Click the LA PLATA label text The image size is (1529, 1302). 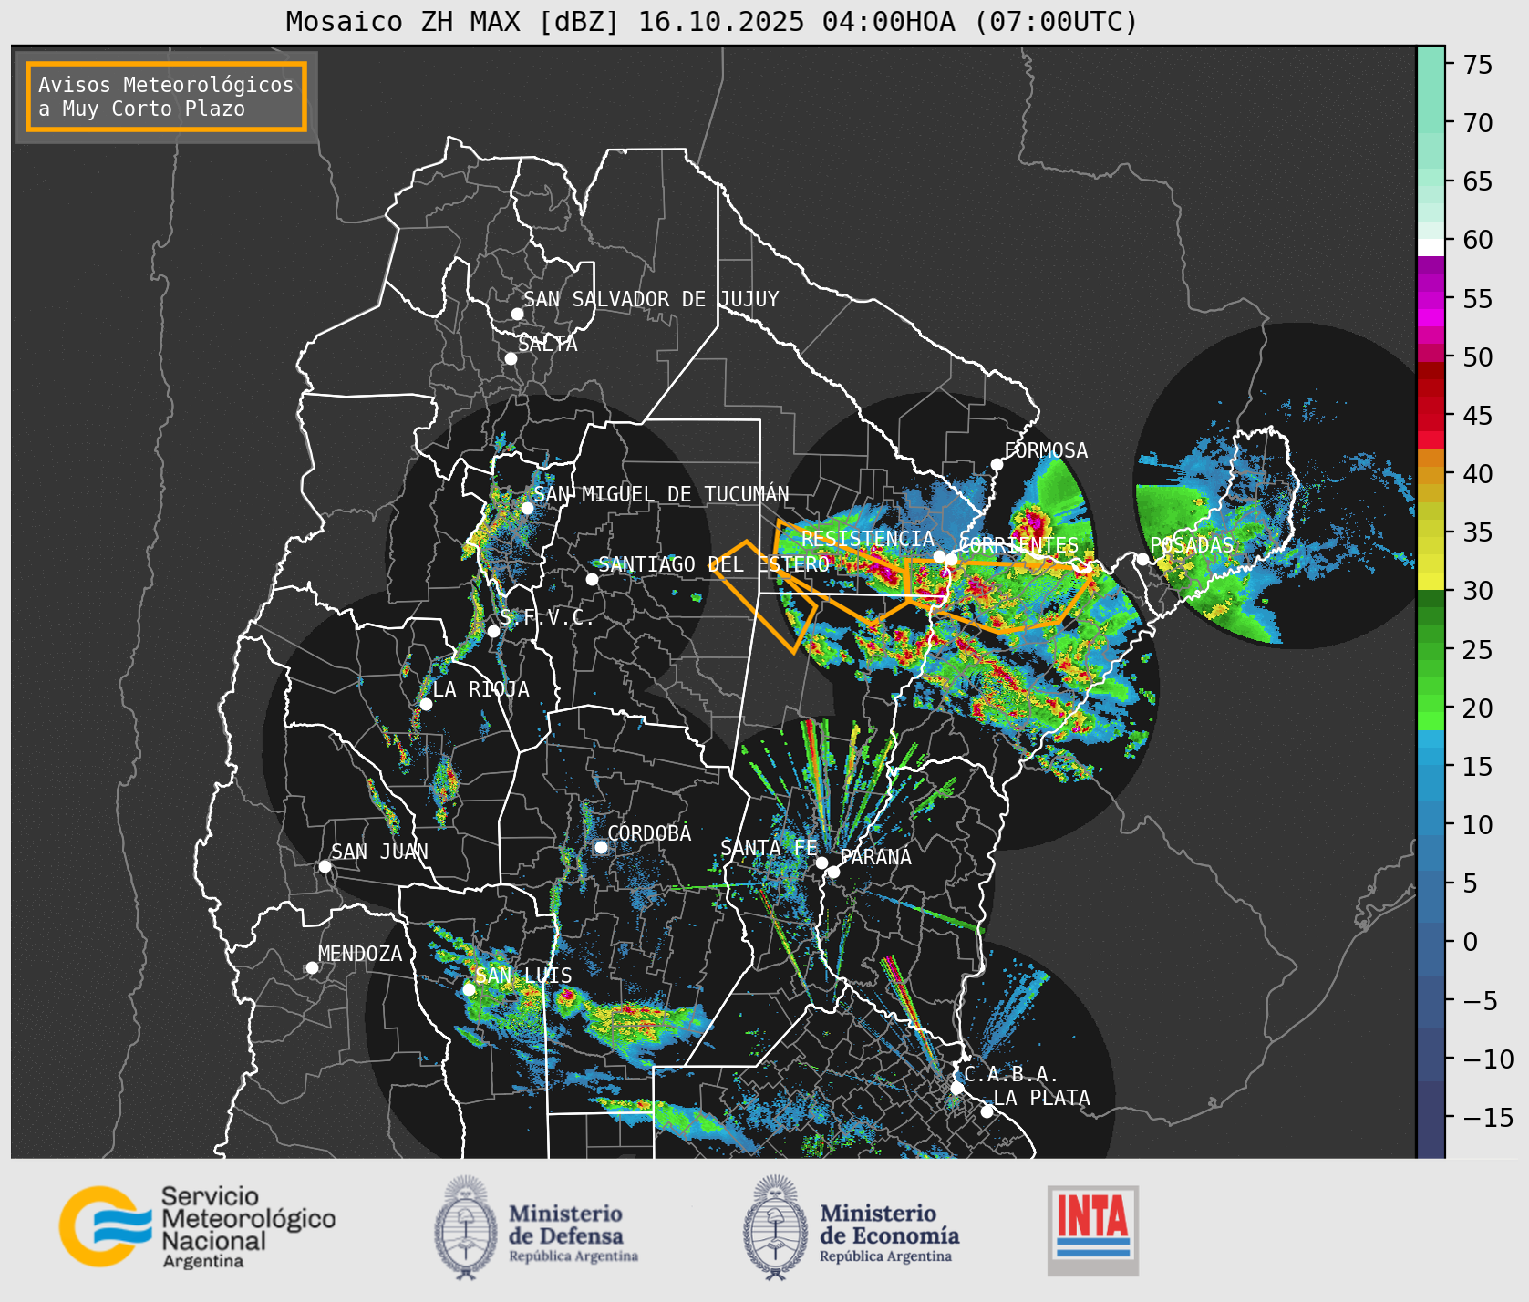tap(1041, 1098)
